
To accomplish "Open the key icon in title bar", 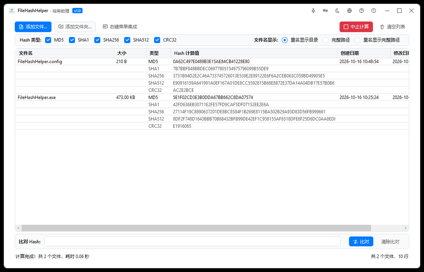I will coord(325,11).
